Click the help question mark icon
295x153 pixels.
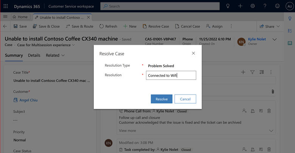tap(265, 6)
